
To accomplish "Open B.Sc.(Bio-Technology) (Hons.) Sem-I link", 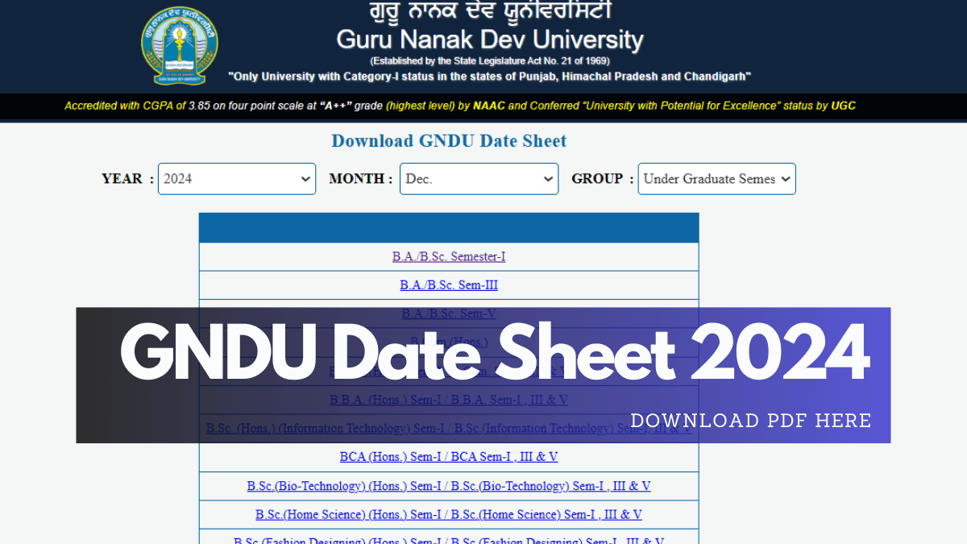I will (449, 486).
